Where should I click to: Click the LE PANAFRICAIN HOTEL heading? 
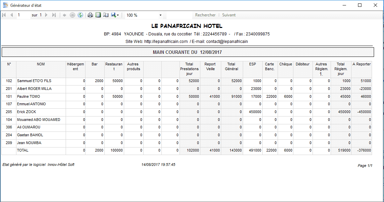[x=187, y=26]
